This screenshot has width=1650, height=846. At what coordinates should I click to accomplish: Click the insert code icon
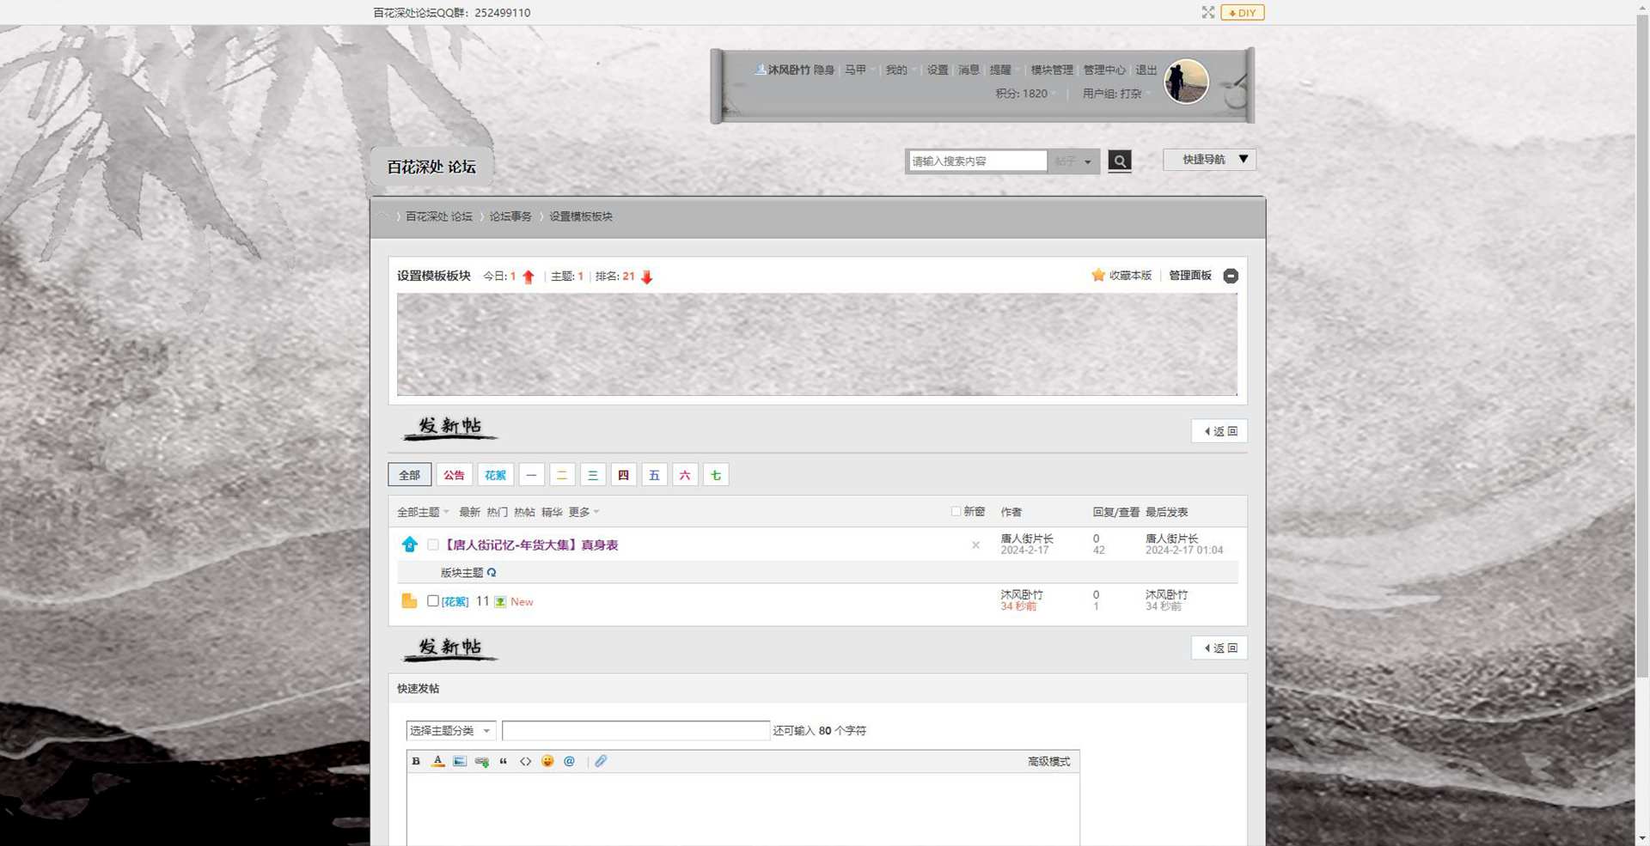tap(525, 762)
